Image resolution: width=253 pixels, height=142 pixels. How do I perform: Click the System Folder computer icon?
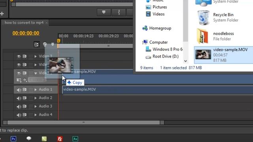click(203, 2)
